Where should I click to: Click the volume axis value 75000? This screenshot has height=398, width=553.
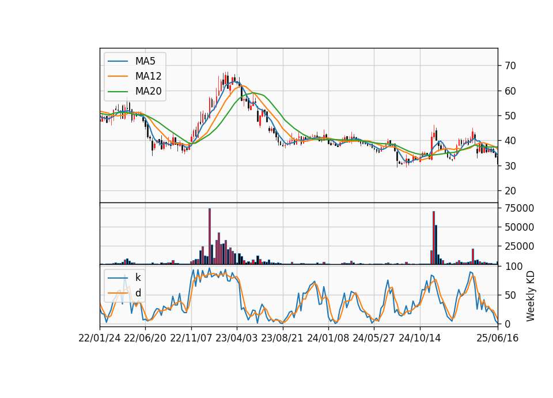pyautogui.click(x=519, y=208)
